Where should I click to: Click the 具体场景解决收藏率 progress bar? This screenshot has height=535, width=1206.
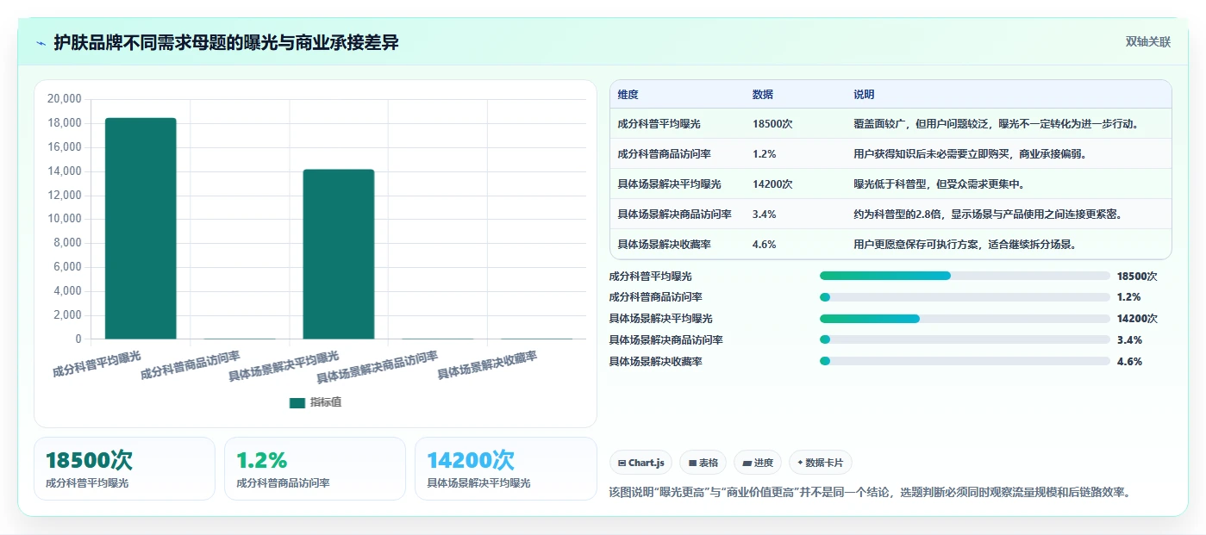point(965,361)
